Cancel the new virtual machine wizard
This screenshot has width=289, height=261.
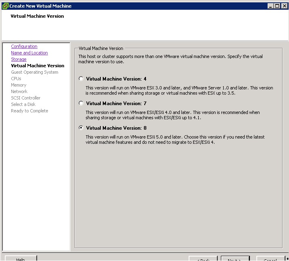coord(270,258)
